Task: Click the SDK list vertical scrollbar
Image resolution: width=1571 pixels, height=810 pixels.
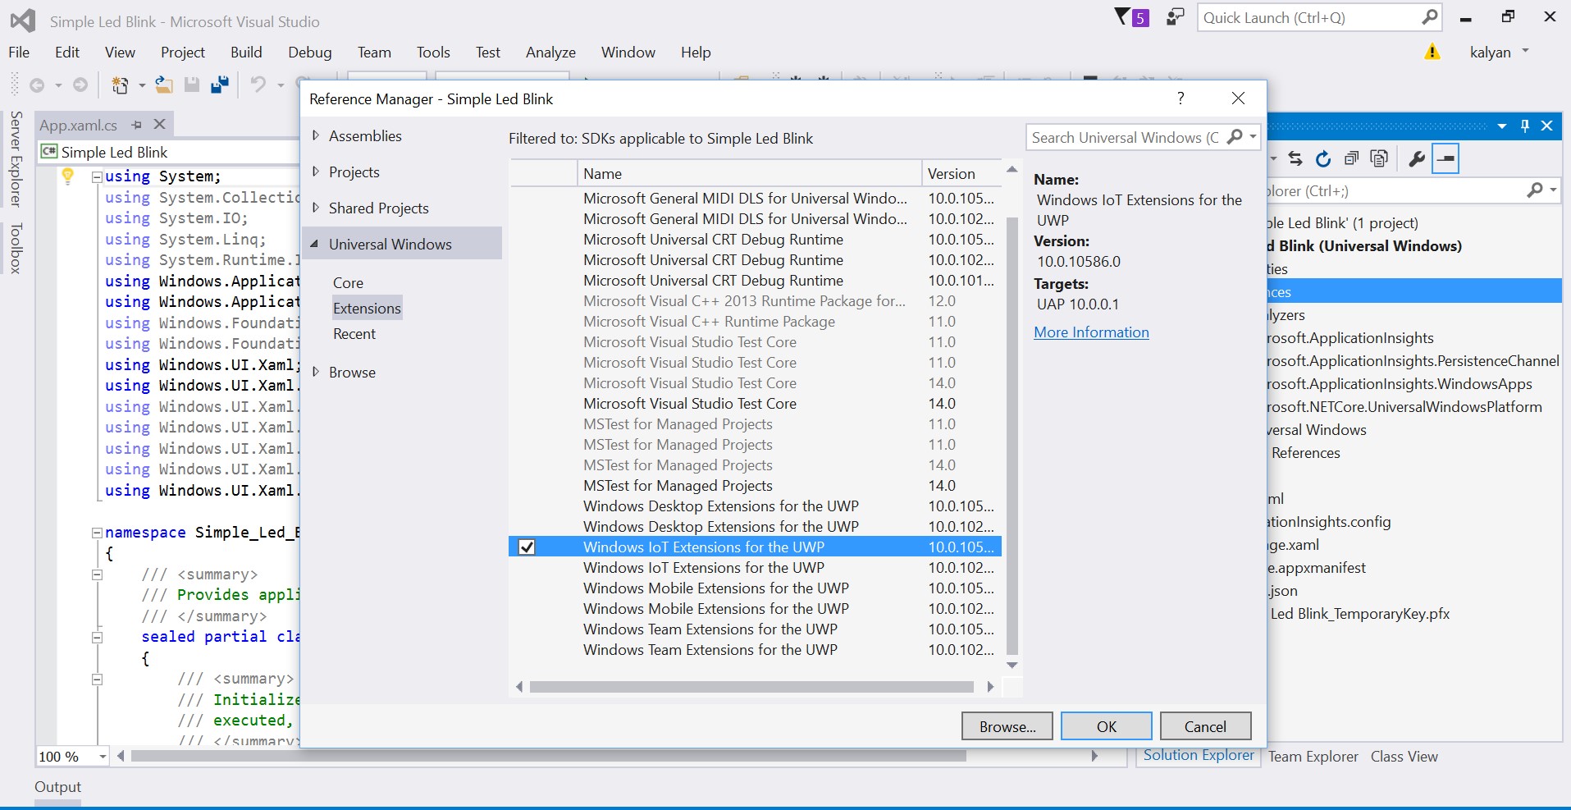Action: click(1012, 435)
